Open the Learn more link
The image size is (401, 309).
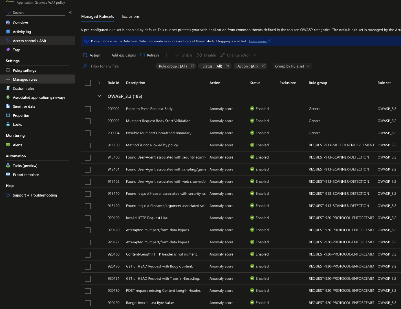[258, 41]
